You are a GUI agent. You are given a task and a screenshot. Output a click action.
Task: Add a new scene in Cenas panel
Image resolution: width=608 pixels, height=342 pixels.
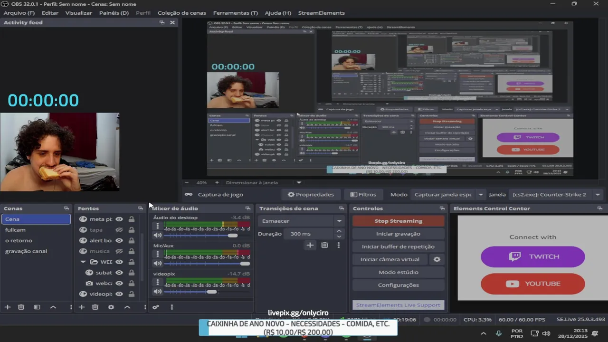click(8, 307)
